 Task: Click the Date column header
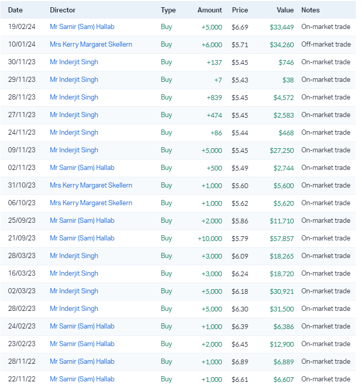[16, 10]
